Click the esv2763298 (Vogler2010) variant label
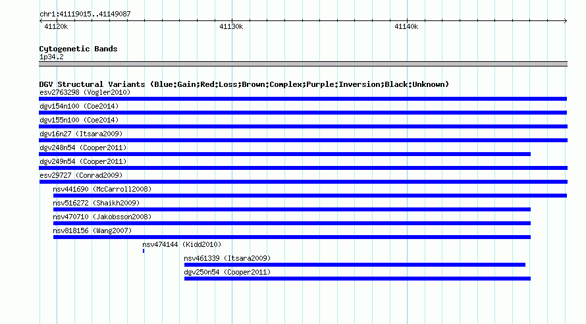Image resolution: width=586 pixels, height=324 pixels. point(85,92)
